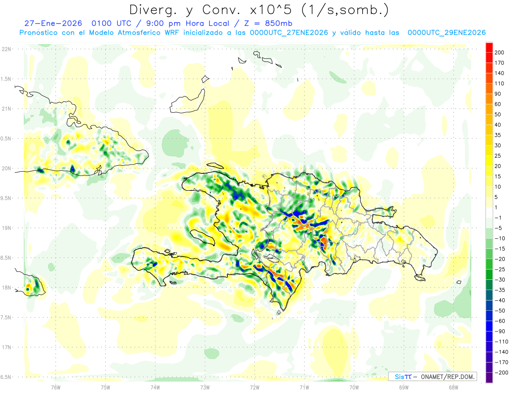Click the positive 200 color scale value
The height and width of the screenshot is (393, 509).
[500, 53]
